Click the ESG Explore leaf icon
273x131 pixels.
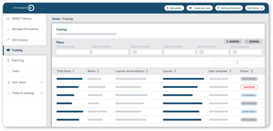coord(8,40)
